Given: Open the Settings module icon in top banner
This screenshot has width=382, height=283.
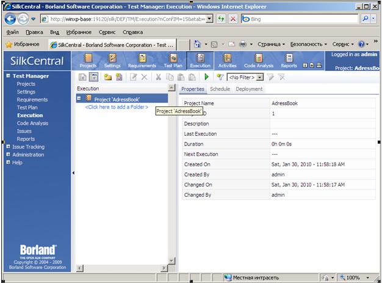Looking at the screenshot, I should click(112, 61).
